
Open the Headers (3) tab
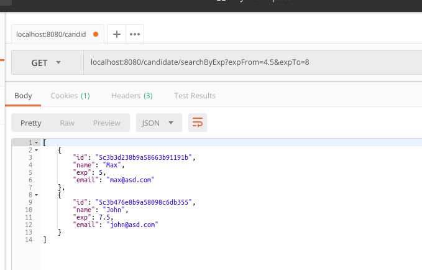pos(132,96)
